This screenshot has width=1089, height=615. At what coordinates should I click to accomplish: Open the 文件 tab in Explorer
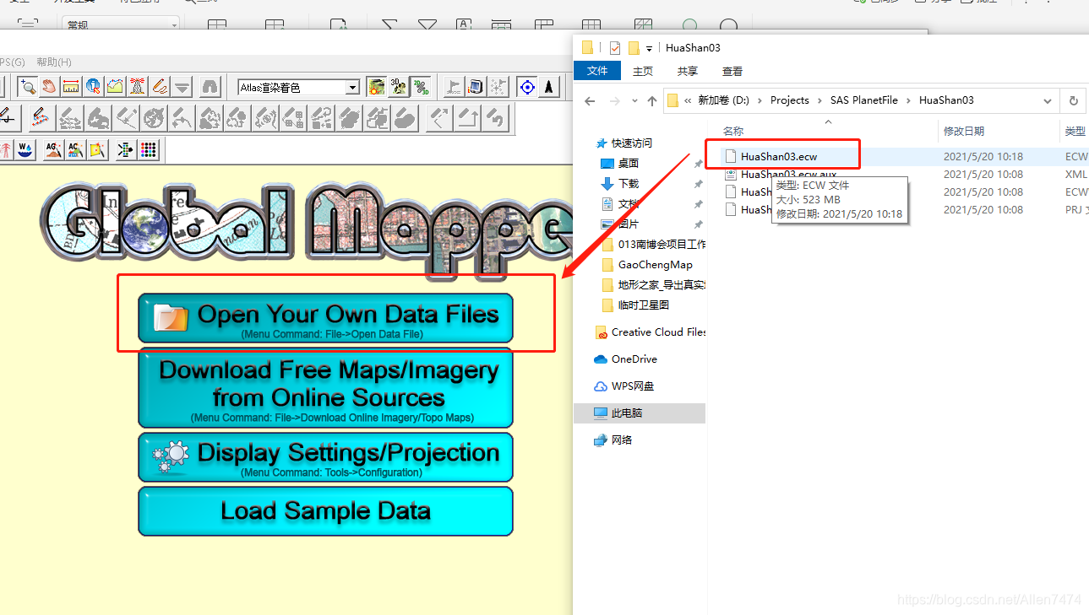[x=597, y=71]
